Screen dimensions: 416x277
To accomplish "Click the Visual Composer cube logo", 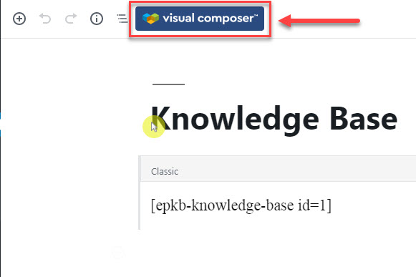I will click(x=150, y=19).
